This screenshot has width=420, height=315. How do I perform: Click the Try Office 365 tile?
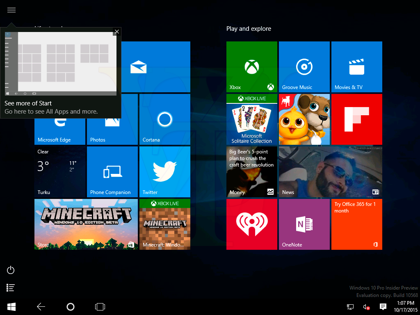click(x=357, y=224)
